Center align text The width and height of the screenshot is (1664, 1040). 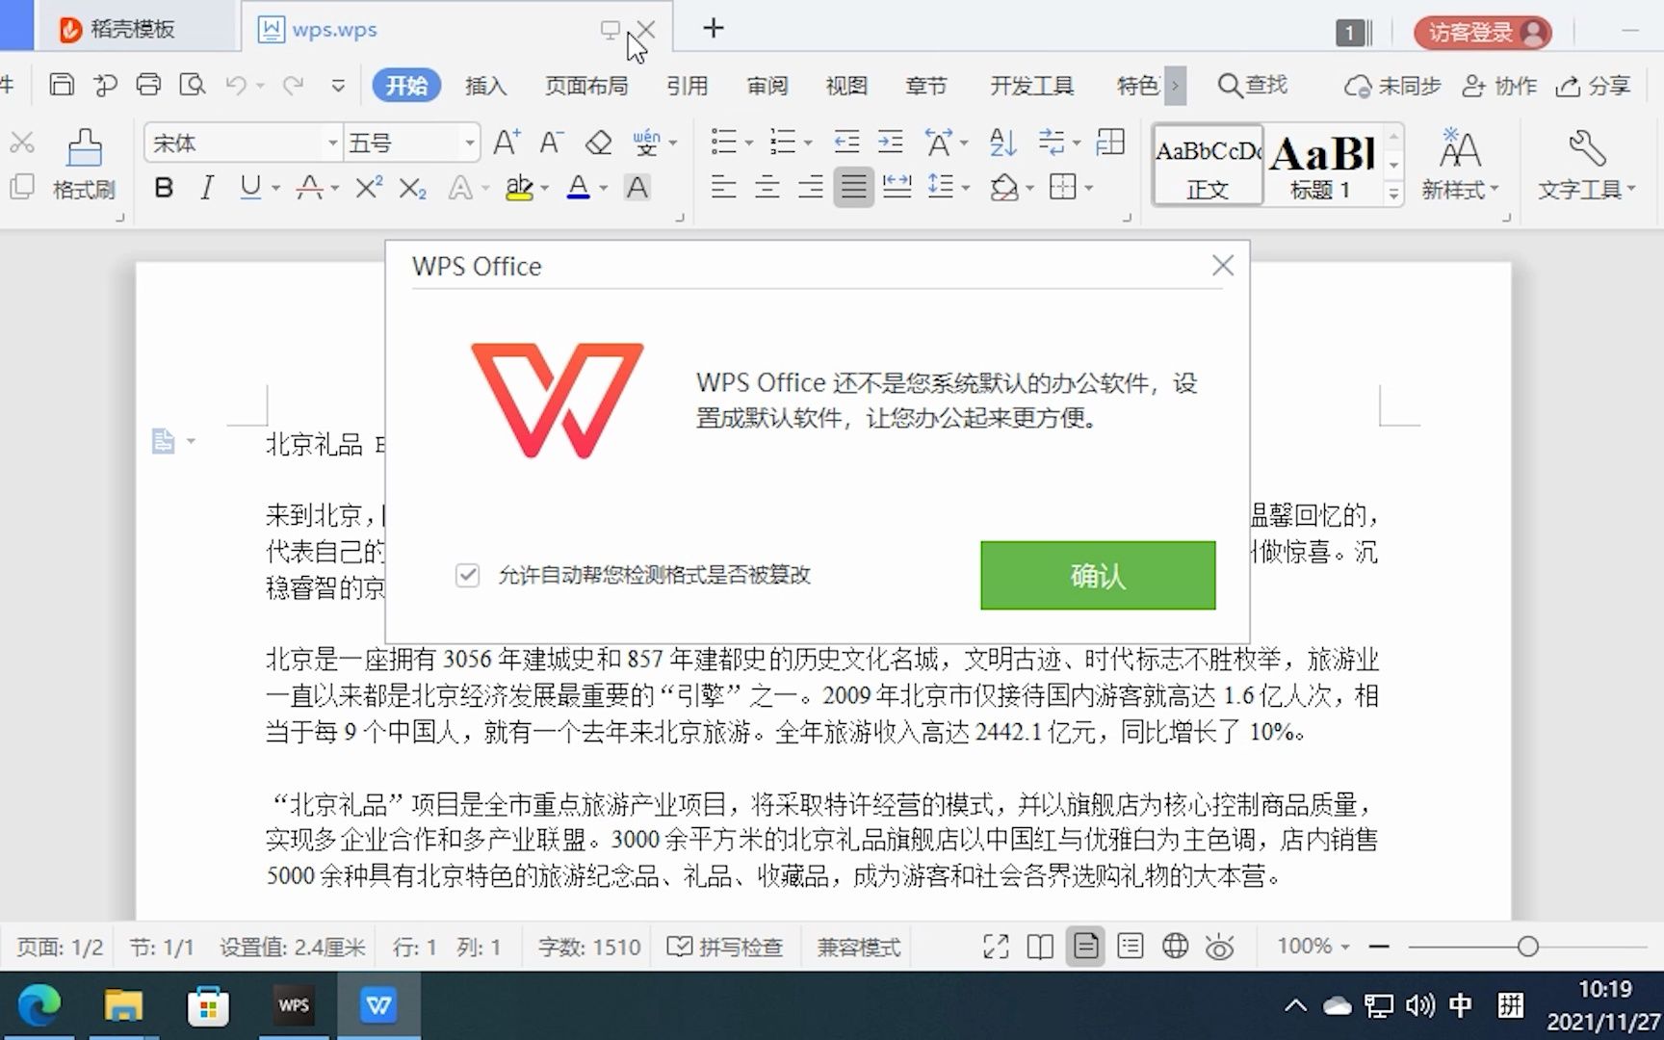point(767,188)
